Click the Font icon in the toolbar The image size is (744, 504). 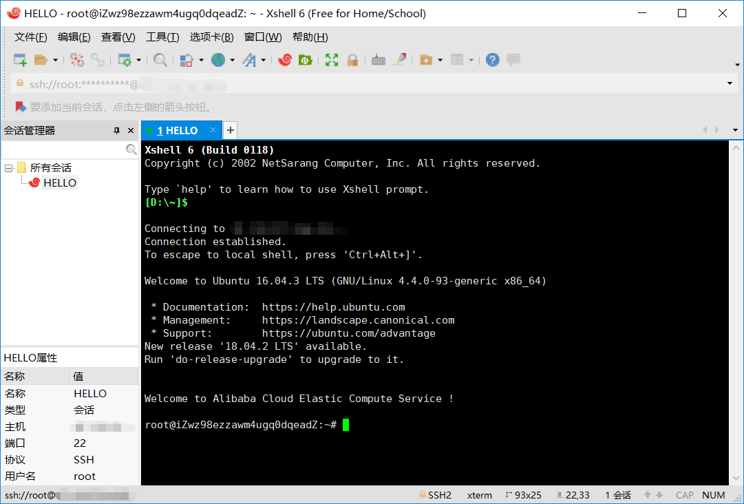coord(250,60)
